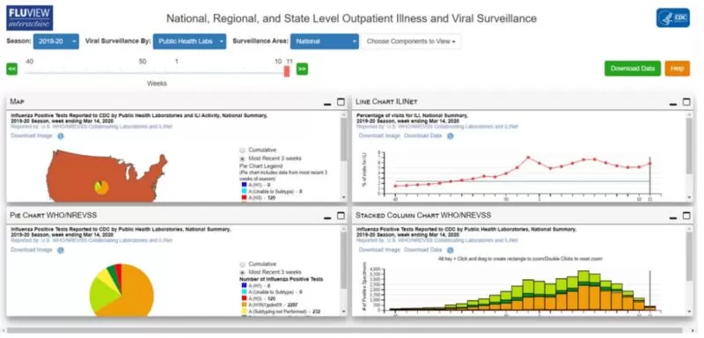
Task: Click the CDC logo icon
Action: pos(672,18)
